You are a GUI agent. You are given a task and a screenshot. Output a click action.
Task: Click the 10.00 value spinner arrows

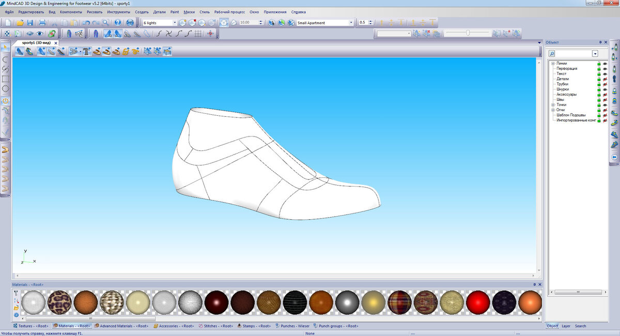[x=260, y=23]
